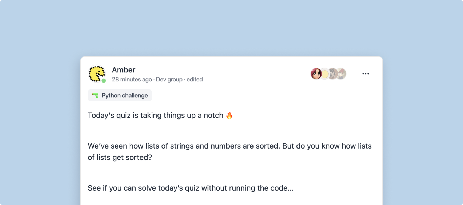Click the phrase 'without running the code…'
This screenshot has width=463, height=205.
[247, 188]
